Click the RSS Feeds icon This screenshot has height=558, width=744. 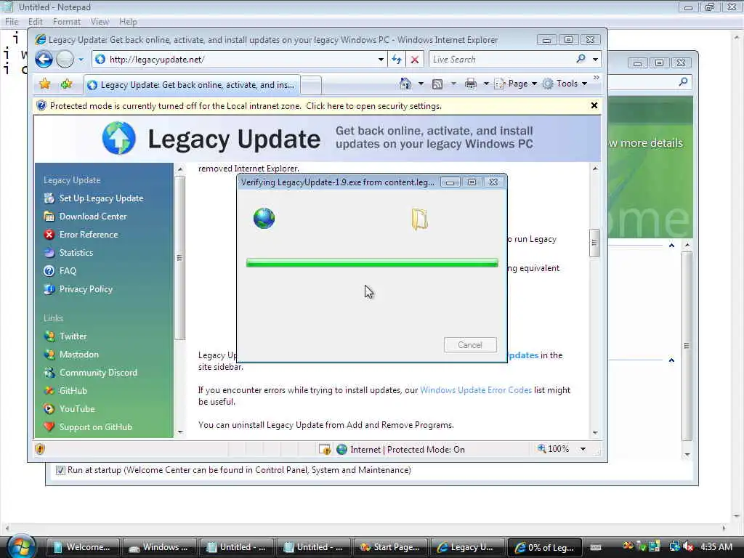437,84
